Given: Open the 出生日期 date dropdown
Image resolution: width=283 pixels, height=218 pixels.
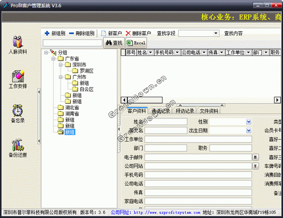Looking at the screenshot, I should coord(248,130).
